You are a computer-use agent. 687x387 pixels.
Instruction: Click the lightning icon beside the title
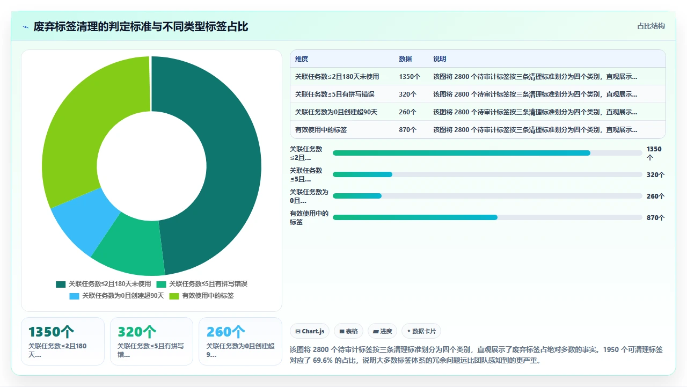tap(26, 27)
